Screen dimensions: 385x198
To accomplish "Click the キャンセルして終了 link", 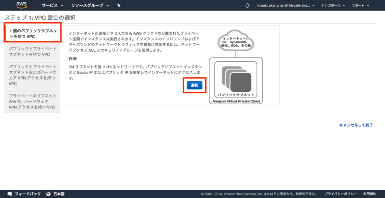I will coord(356,125).
